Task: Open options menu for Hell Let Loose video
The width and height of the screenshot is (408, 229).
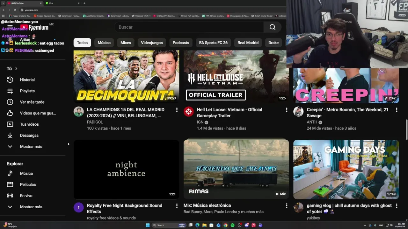Action: [286, 110]
